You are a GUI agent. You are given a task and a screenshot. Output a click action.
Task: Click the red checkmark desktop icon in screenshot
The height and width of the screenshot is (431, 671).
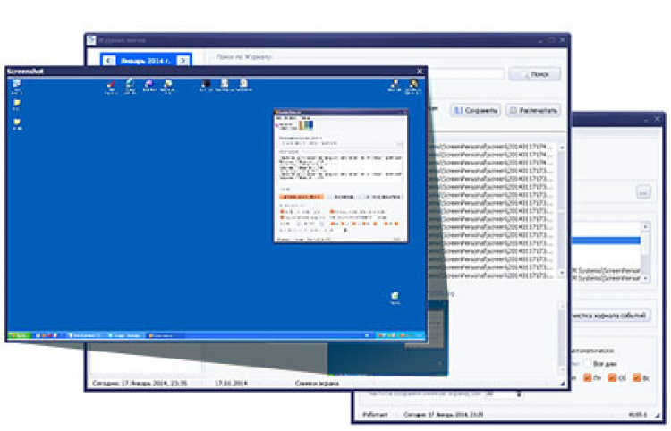[111, 86]
